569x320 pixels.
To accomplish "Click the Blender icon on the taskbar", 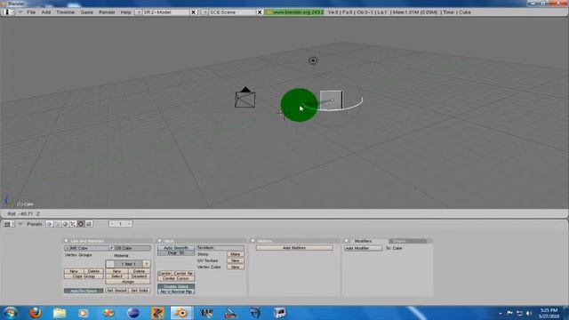I will [181, 312].
